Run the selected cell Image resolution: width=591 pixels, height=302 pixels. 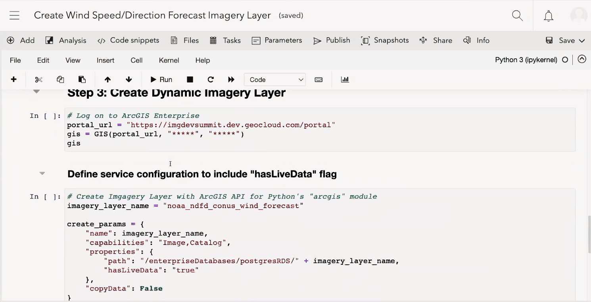[161, 79]
